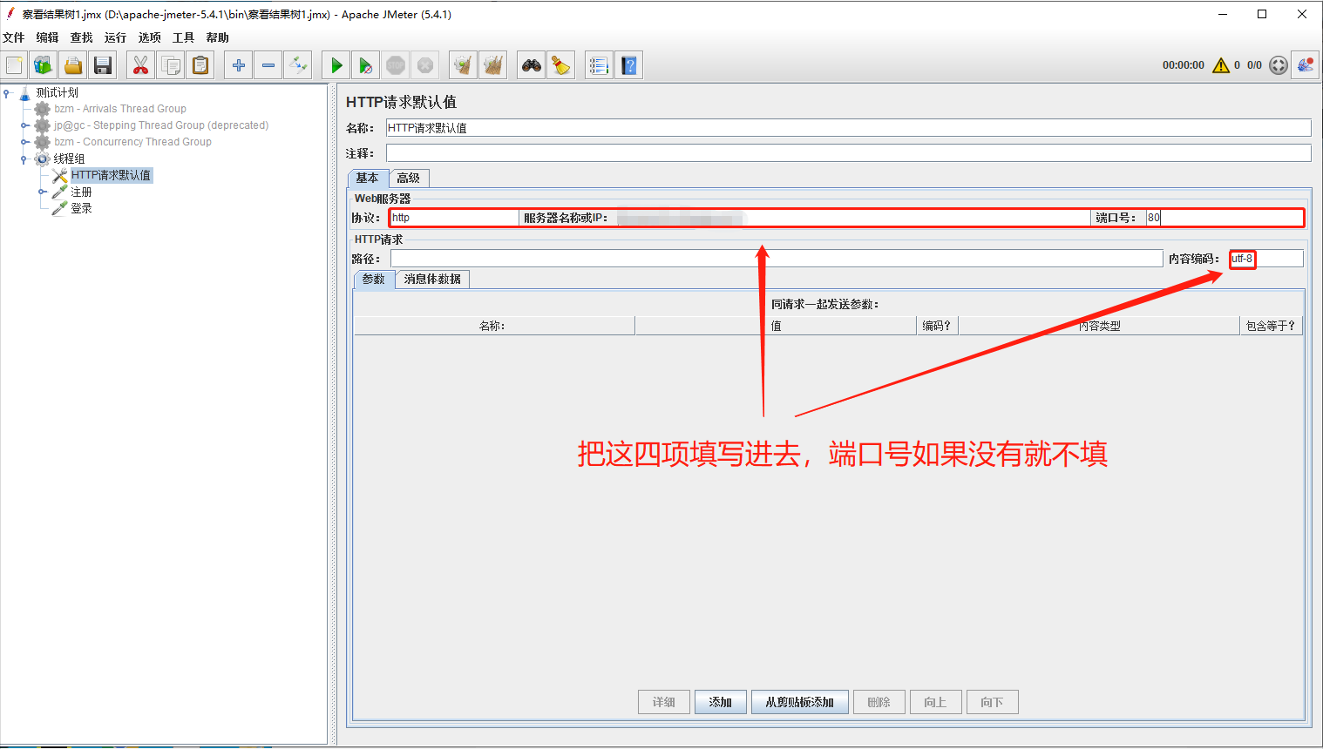
Task: Click the 添加 button
Action: 721,702
